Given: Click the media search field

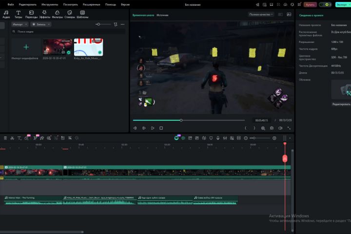Looking at the screenshot, I should point(68,32).
